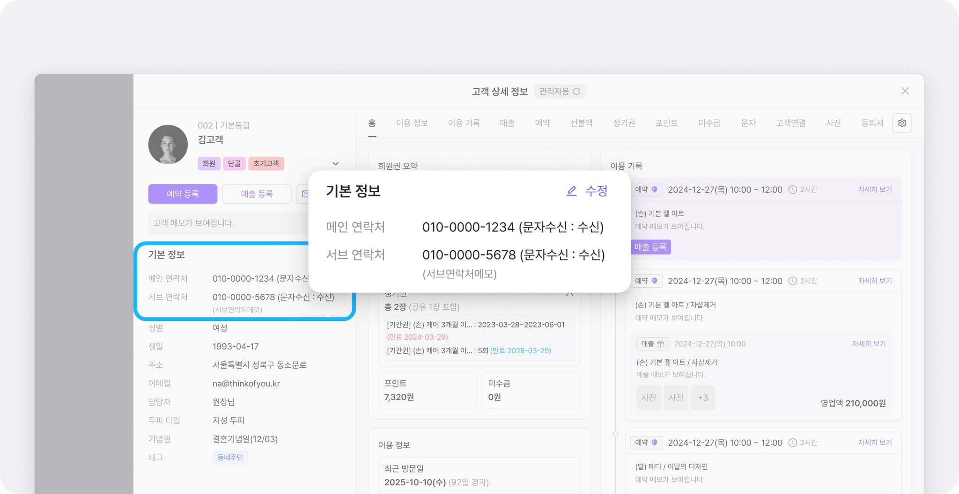
Task: Click the outlined 매출 등록 button beside 예약 등록
Action: pos(257,194)
